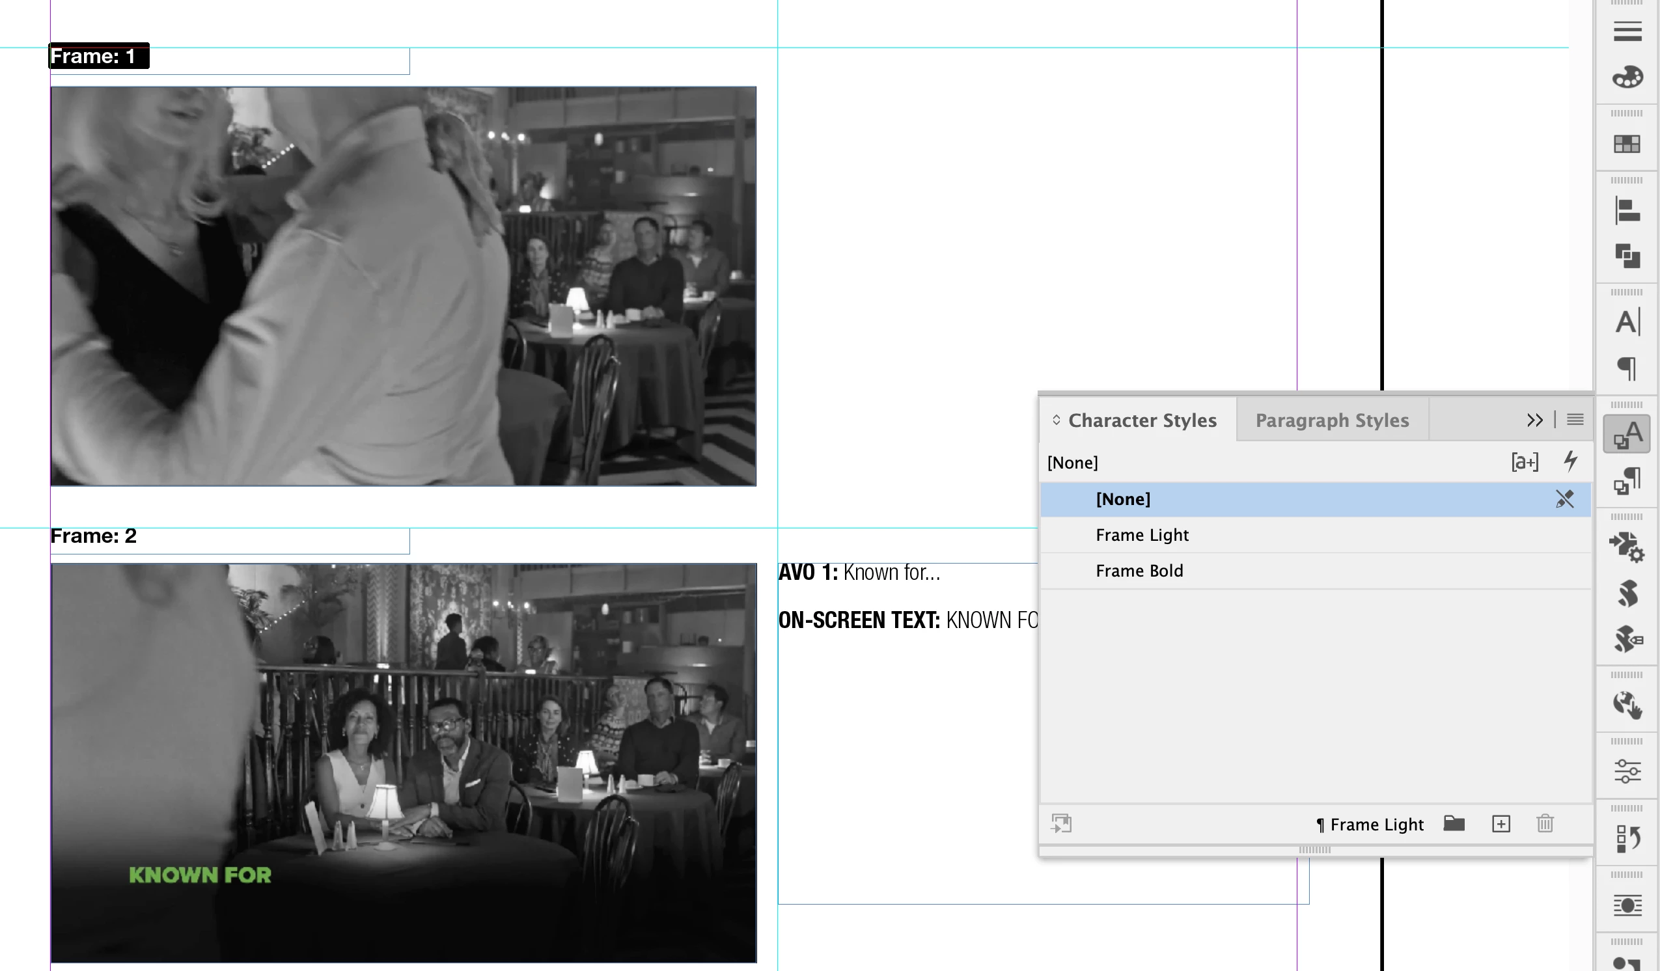The width and height of the screenshot is (1660, 971).
Task: Toggle the Paragraph Styles dock icon
Action: click(1627, 480)
